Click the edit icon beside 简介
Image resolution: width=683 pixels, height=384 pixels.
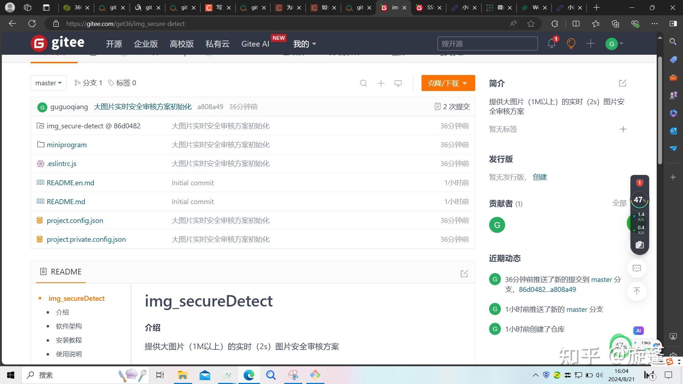click(x=623, y=83)
